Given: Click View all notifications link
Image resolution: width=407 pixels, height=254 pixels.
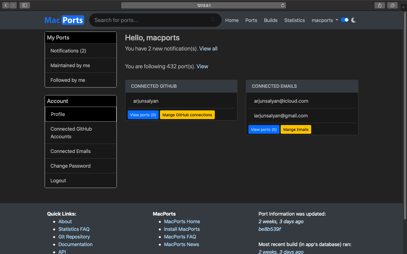Looking at the screenshot, I should [208, 49].
